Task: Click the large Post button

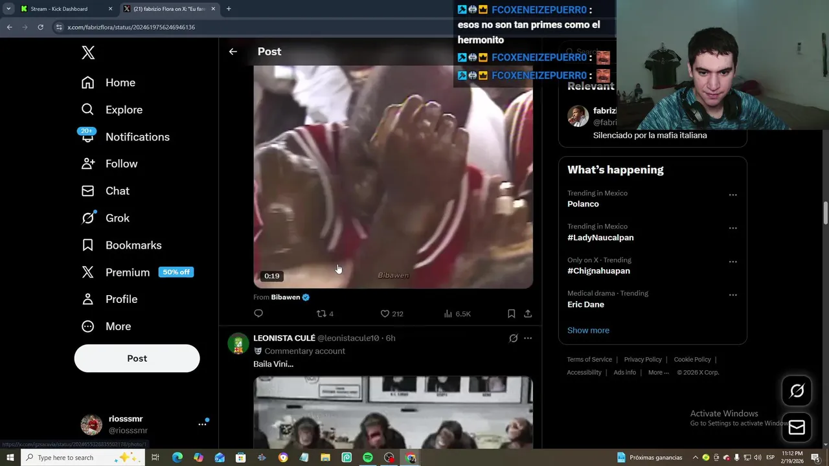Action: pos(137,359)
